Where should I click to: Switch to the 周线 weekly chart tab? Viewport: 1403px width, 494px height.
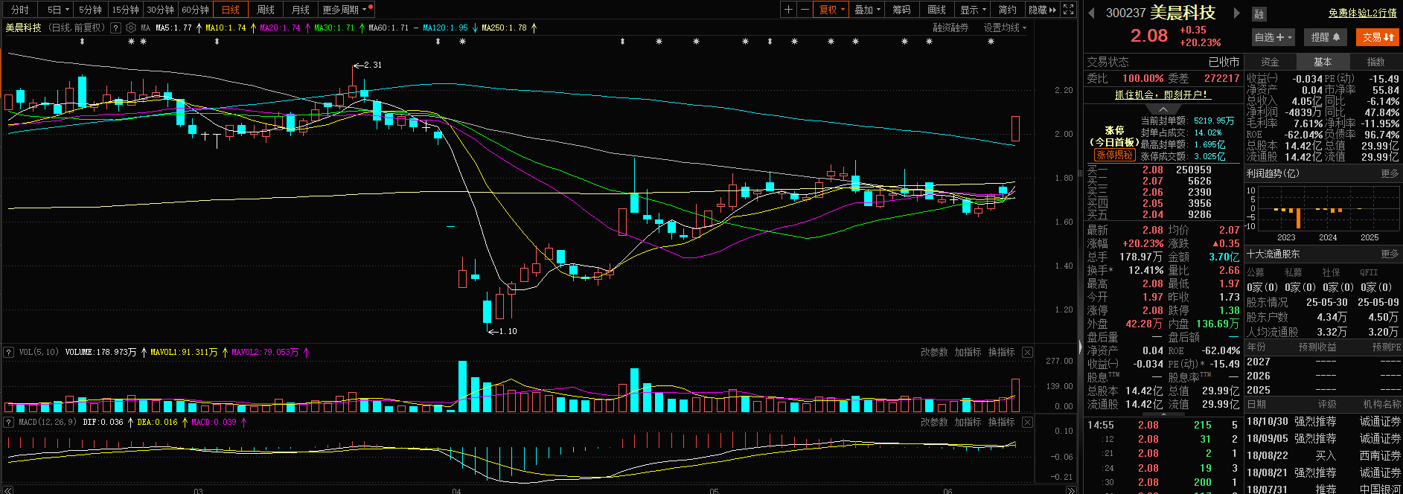[x=266, y=10]
